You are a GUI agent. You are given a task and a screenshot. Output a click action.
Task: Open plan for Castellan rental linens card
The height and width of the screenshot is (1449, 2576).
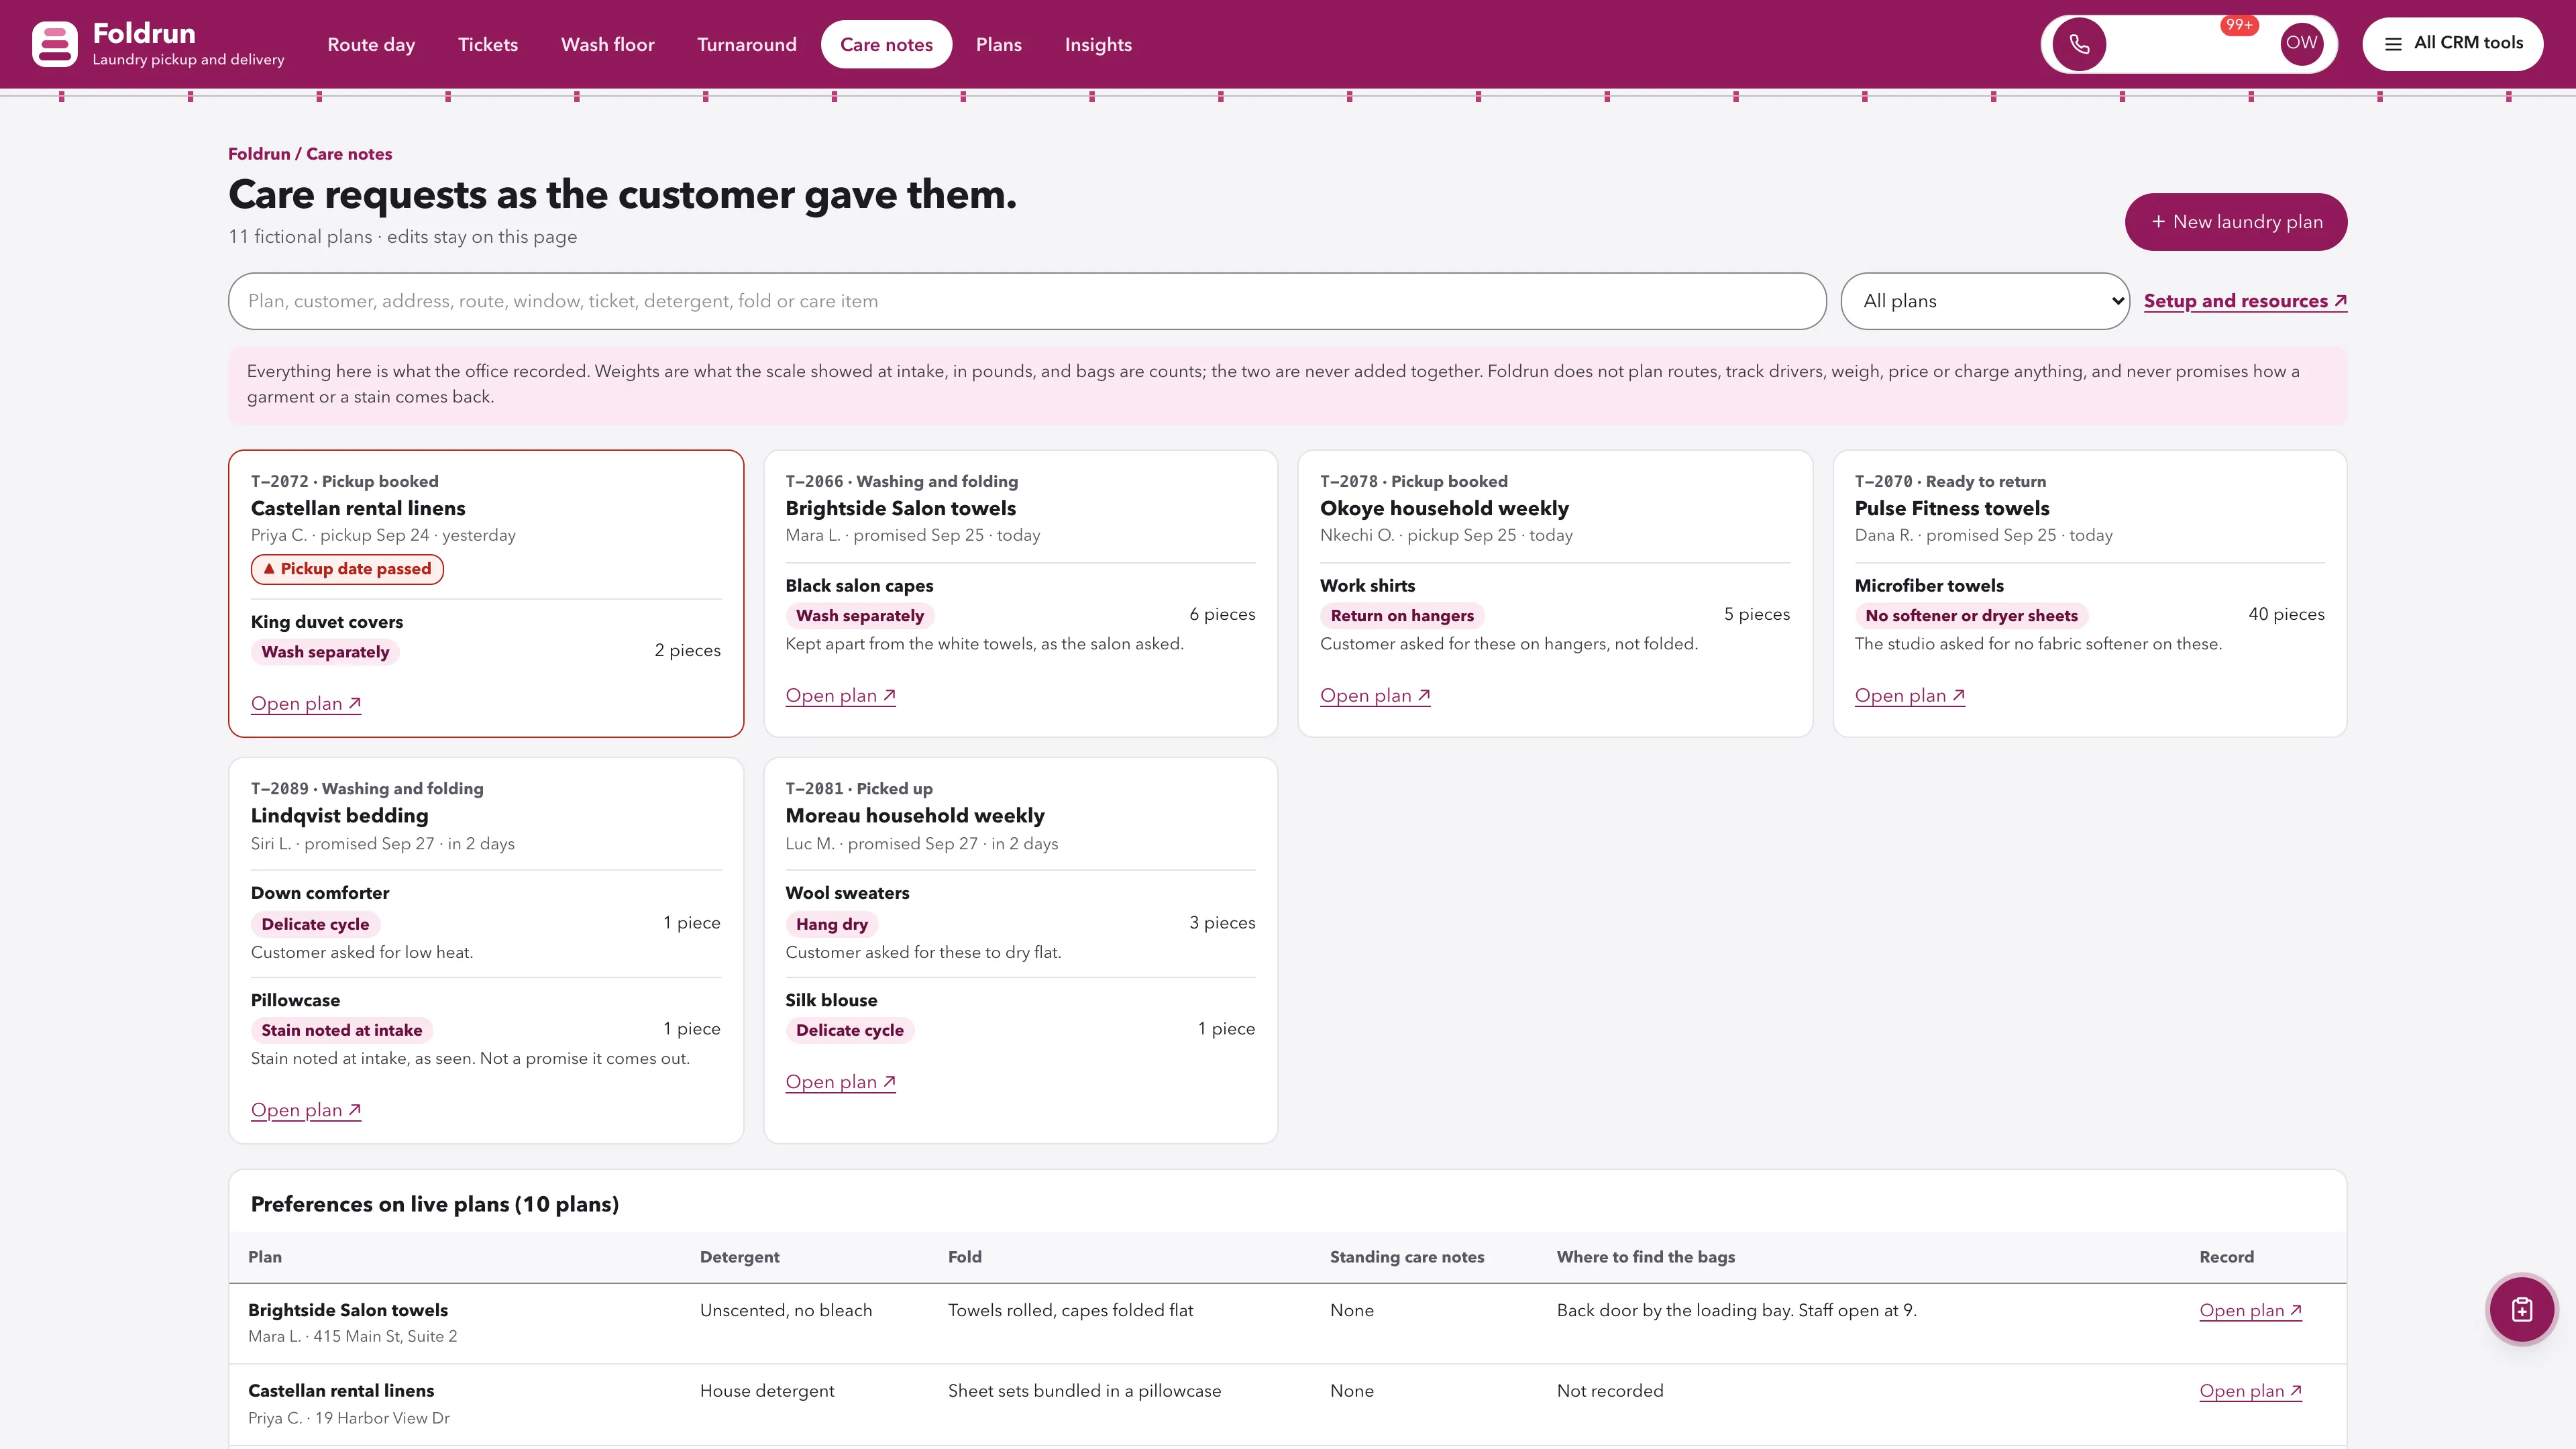pyautogui.click(x=306, y=703)
